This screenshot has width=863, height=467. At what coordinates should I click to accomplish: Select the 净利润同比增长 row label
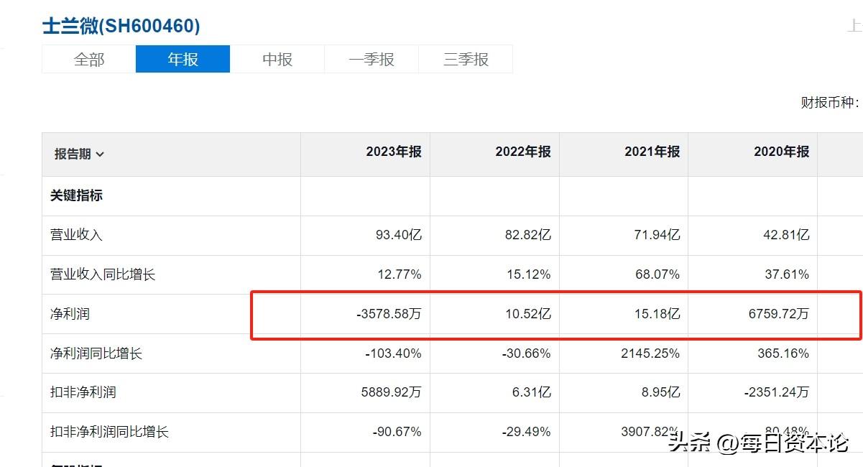pos(96,353)
